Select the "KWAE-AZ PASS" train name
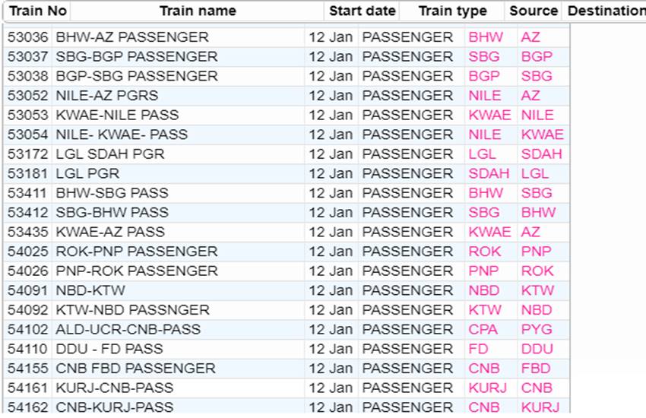Screen dimensions: 646x418 (x=110, y=232)
